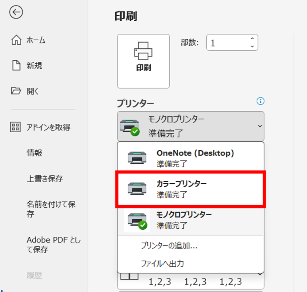The image size is (307, 292).
Task: Choose プリンターの追加... option
Action: tap(169, 246)
